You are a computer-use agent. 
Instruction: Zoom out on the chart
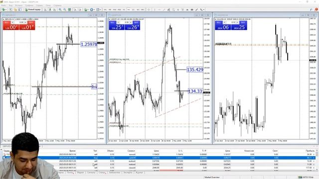pos(65,9)
